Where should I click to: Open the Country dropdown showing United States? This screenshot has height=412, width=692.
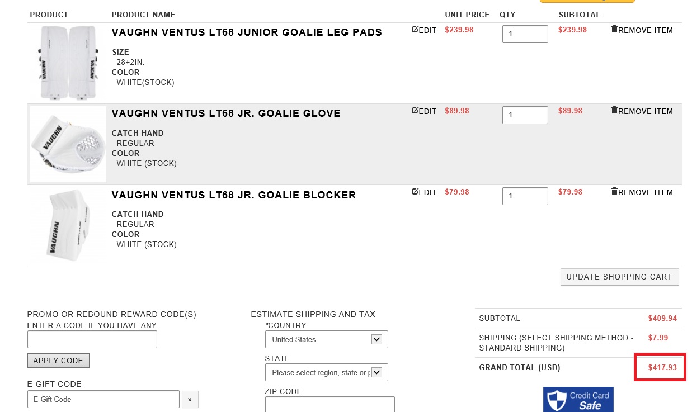[327, 339]
